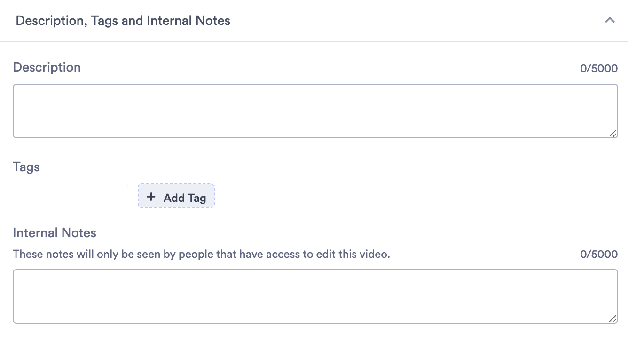Focus the Description text area
The image size is (628, 342).
click(x=315, y=111)
